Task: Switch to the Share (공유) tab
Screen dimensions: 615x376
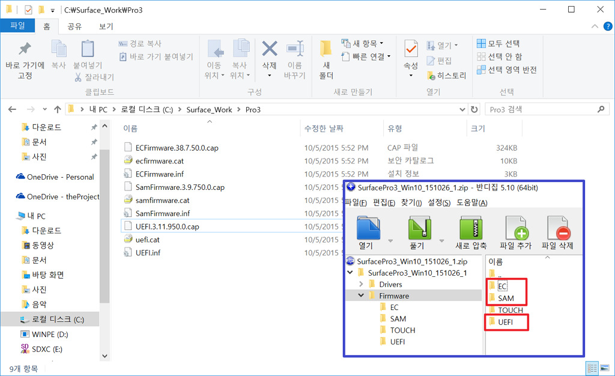Action: (74, 26)
